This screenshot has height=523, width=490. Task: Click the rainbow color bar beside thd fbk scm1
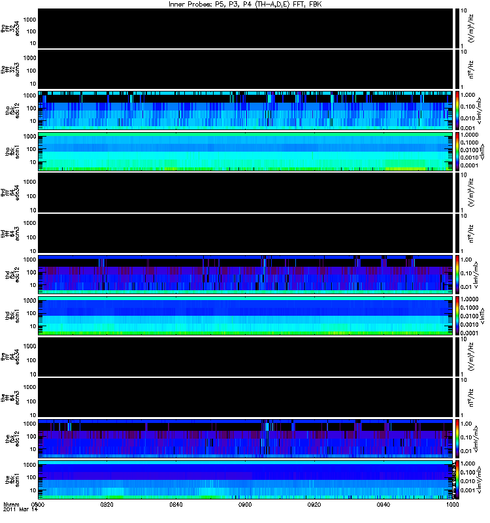(457, 316)
